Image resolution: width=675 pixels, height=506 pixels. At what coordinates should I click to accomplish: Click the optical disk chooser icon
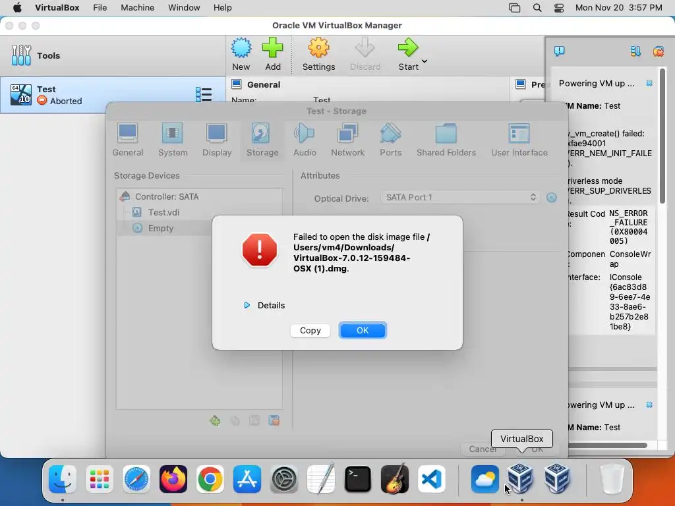[x=552, y=198]
